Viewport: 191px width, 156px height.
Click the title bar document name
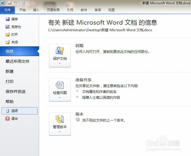[166, 3]
